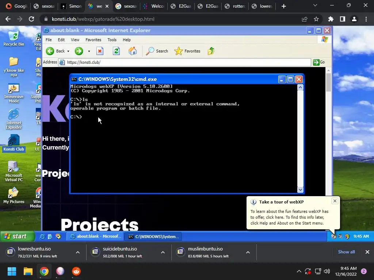374x280 pixels.
Task: Open the Edit menu
Action: click(61, 40)
